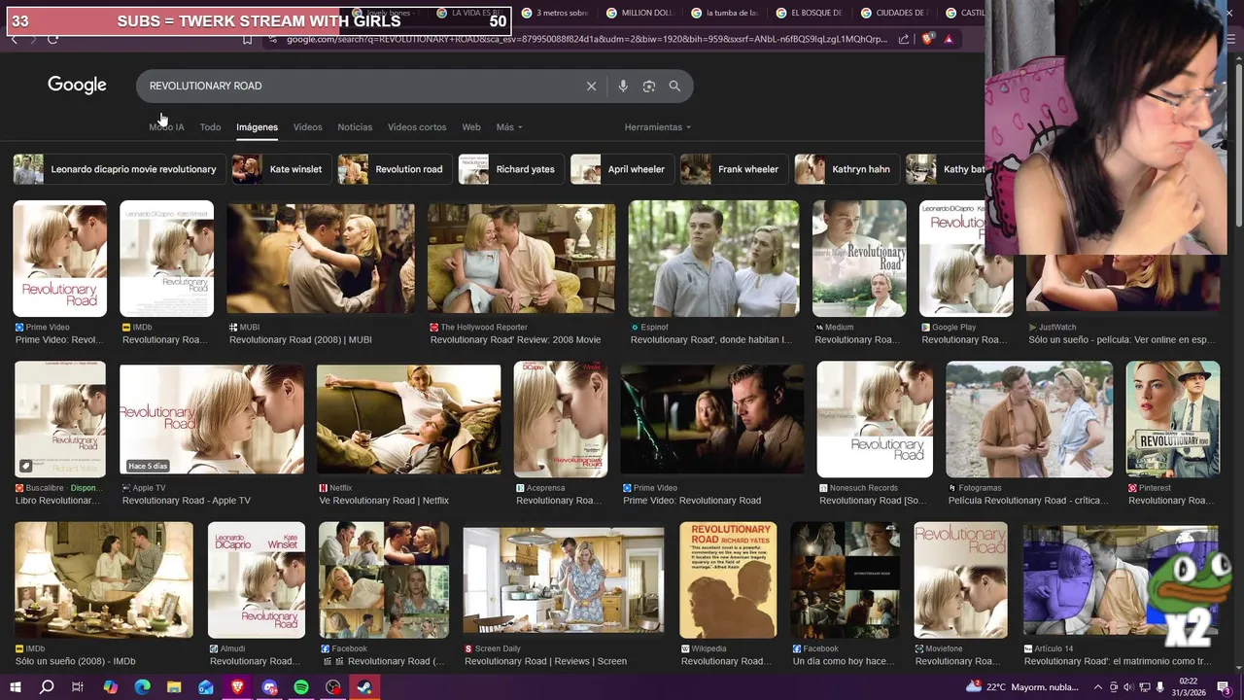Screen dimensions: 1244x700
Task: Open Microsoft Edge from the taskbar
Action: [x=142, y=687]
